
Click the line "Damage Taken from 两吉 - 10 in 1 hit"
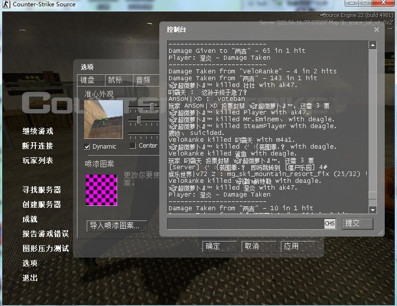click(x=241, y=208)
